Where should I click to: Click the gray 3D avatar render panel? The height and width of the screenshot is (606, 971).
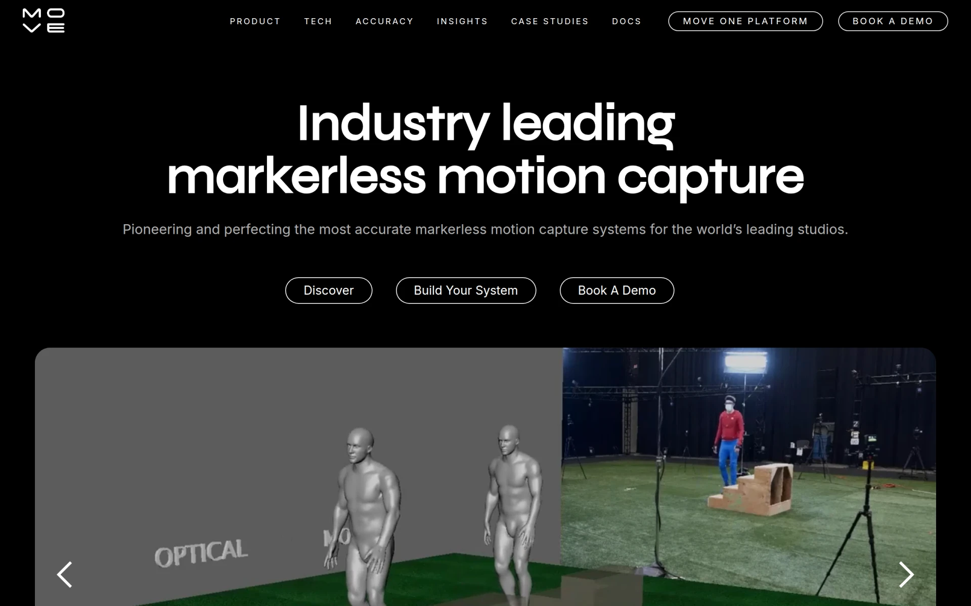point(298,477)
